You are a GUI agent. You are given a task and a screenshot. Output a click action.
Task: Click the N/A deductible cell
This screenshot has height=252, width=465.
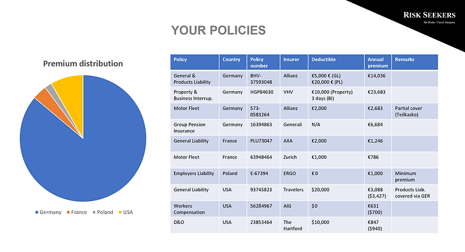[x=336, y=128]
